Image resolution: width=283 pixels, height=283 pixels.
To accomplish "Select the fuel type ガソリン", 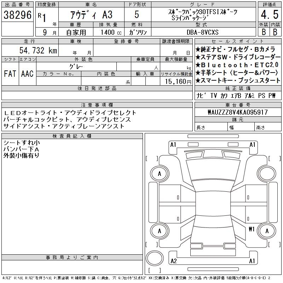I will pos(138,33).
